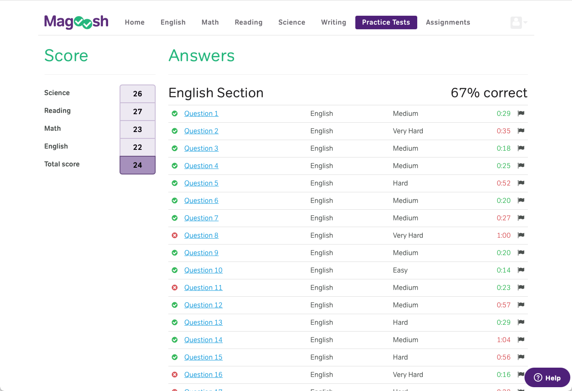Viewport: 572px width, 391px height.
Task: Select Assignments in the top navigation
Action: click(x=448, y=23)
